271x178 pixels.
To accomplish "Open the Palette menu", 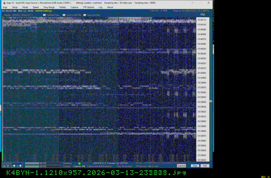I will click(x=63, y=7).
